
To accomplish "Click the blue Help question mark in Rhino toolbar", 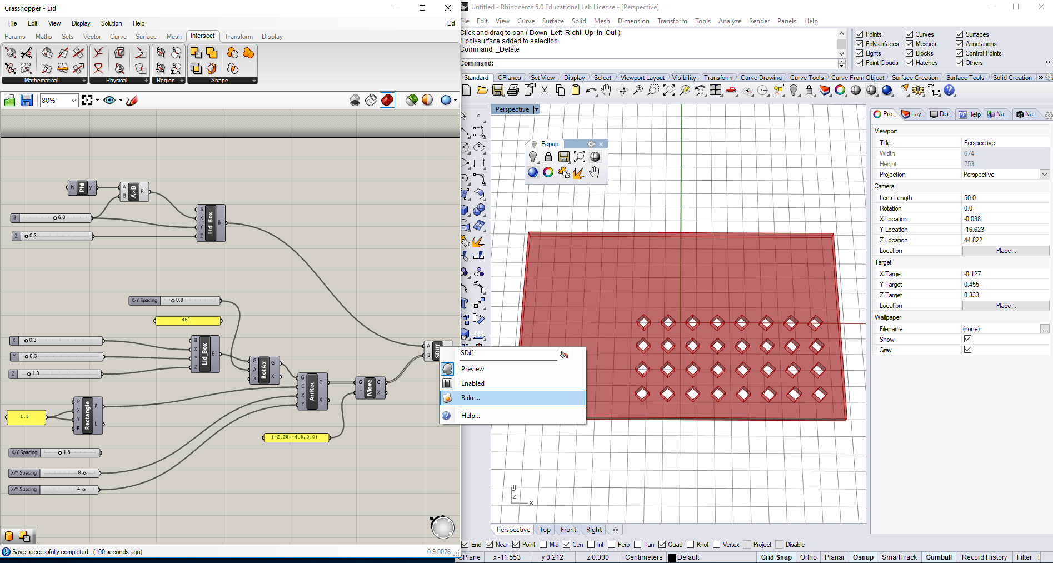I will (949, 90).
